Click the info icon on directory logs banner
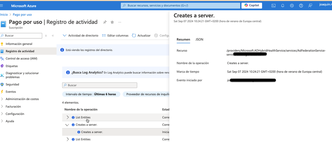332x142 pixels. point(62,50)
